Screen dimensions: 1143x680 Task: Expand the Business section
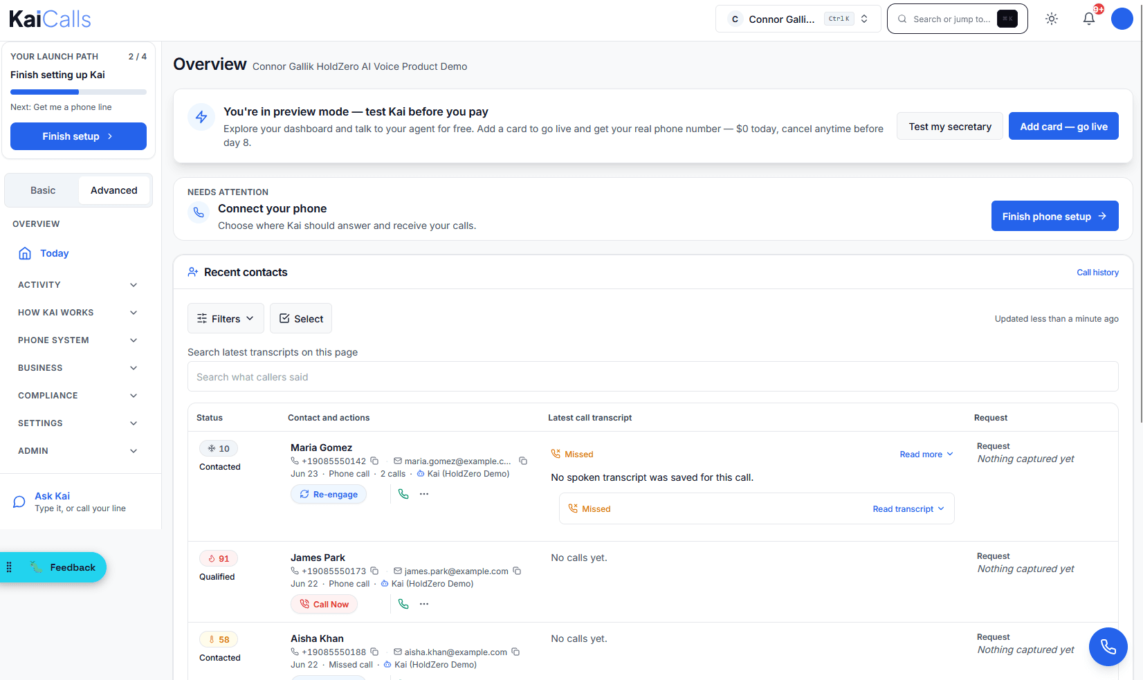pos(77,368)
